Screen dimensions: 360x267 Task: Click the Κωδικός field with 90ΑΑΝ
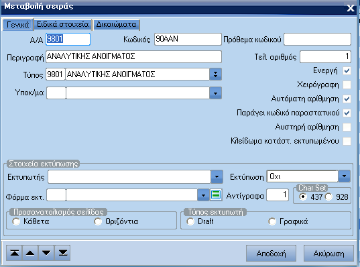[x=188, y=39]
